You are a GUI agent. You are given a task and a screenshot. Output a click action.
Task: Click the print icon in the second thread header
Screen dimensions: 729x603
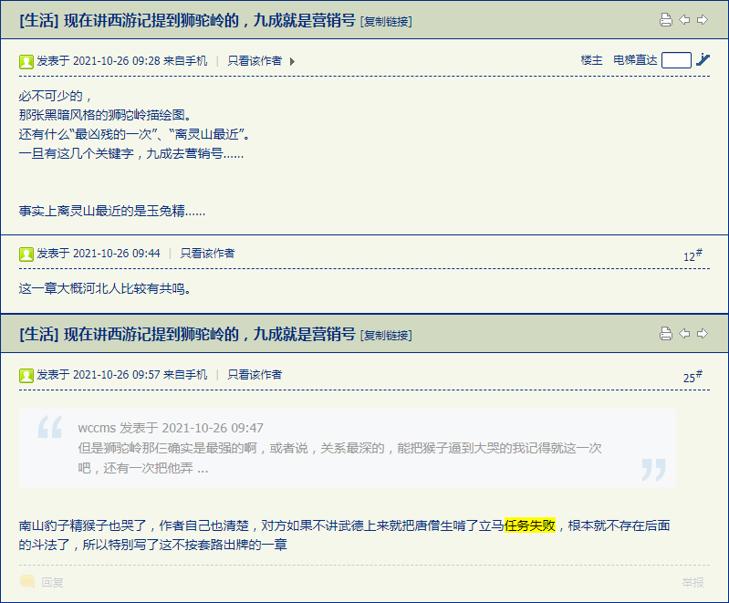[666, 333]
